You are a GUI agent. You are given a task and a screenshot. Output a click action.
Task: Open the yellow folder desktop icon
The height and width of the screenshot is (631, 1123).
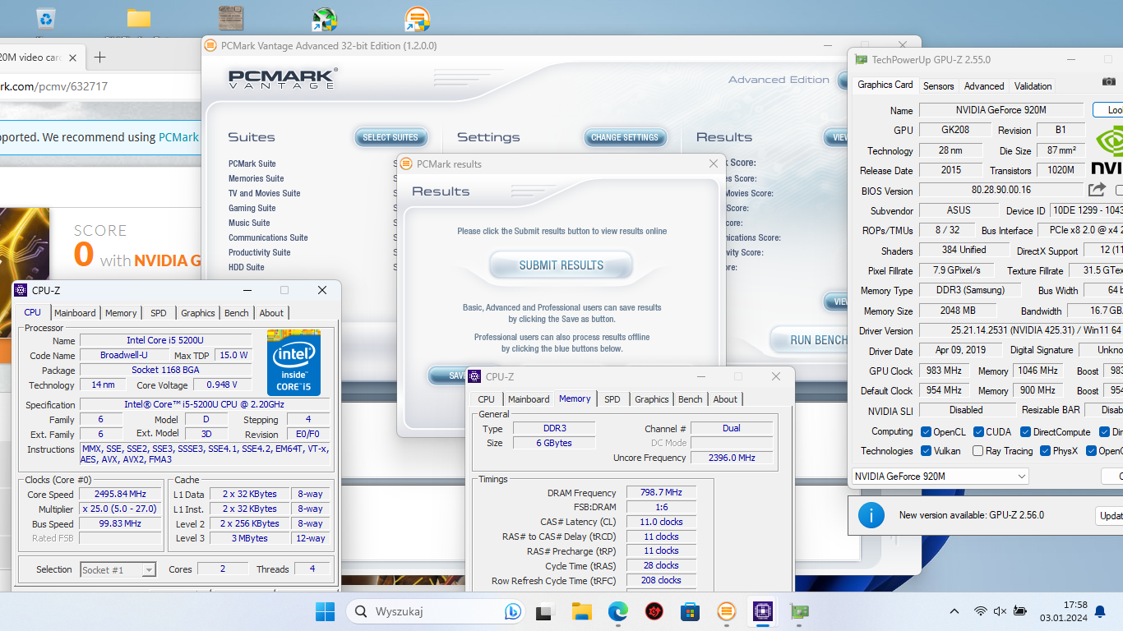(139, 19)
